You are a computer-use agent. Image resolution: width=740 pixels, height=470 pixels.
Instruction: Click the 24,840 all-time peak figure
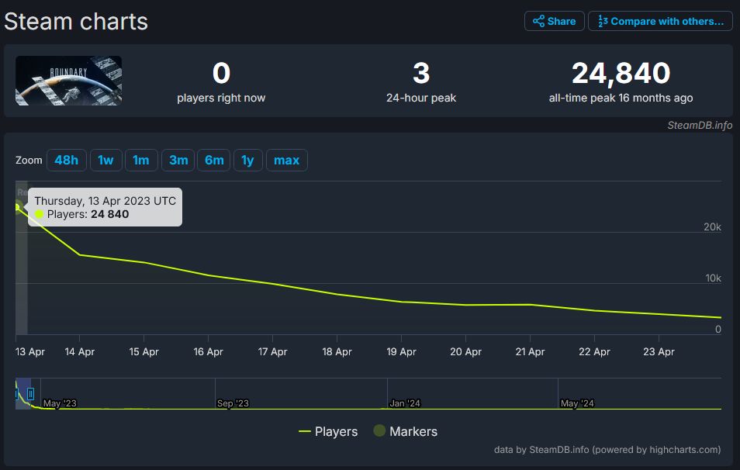coord(621,73)
